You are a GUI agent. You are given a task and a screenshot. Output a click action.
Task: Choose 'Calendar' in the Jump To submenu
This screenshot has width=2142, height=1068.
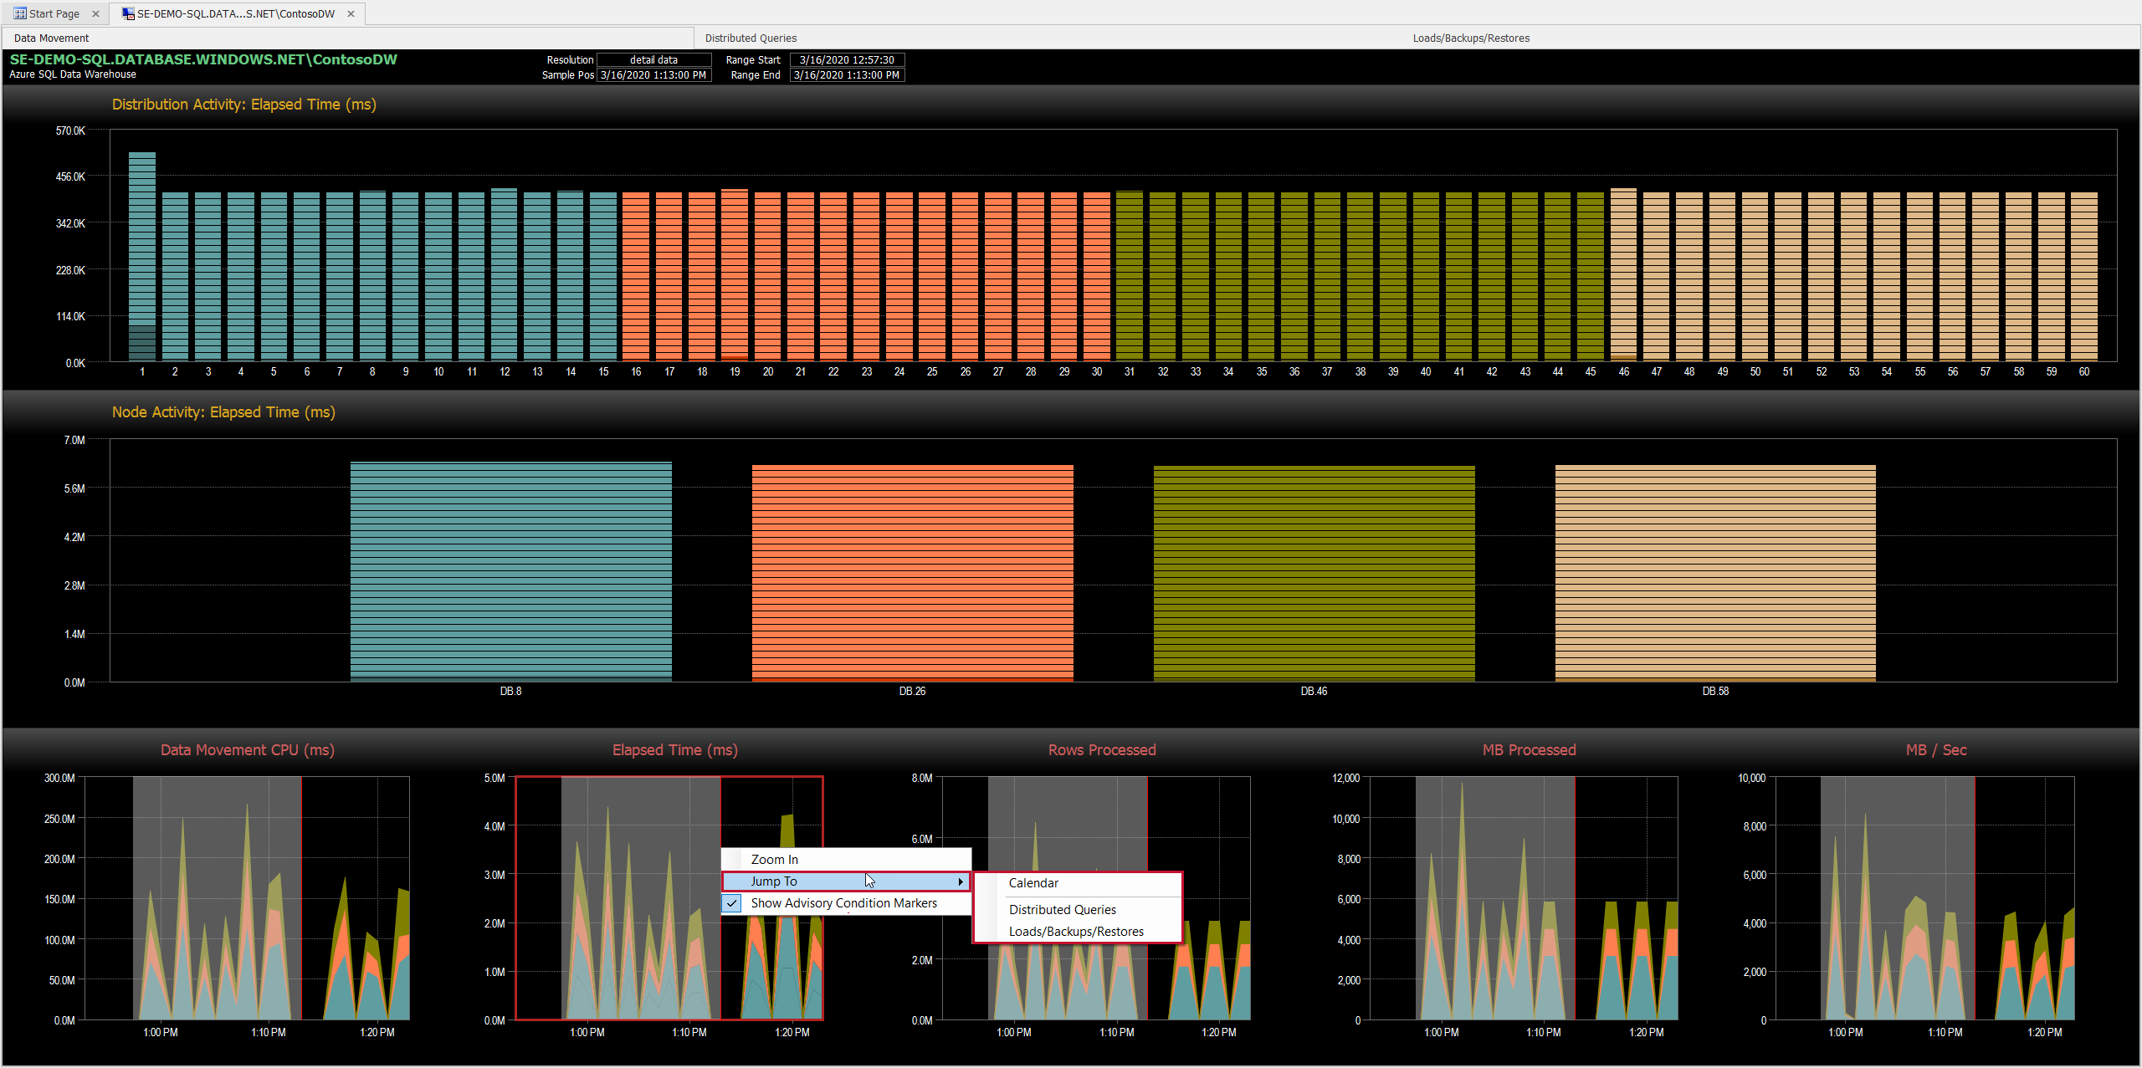[1033, 882]
